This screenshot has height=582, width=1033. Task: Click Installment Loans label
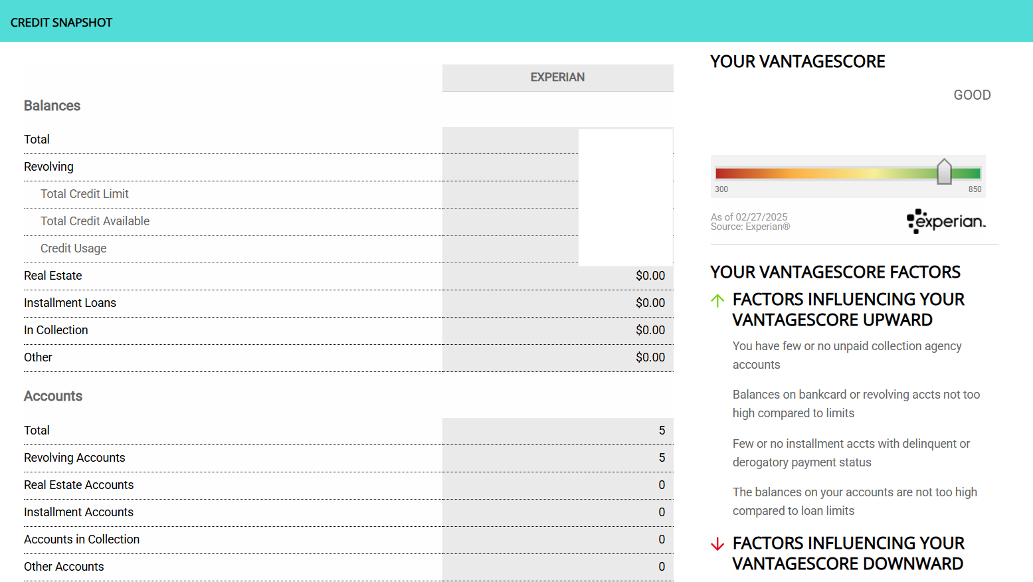(70, 303)
